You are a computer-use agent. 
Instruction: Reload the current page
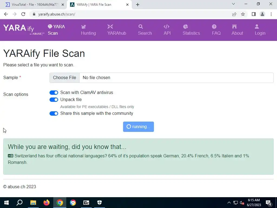click(x=23, y=14)
